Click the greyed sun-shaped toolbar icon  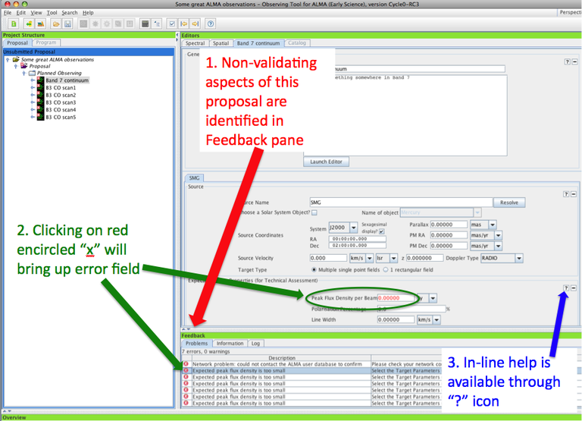click(x=95, y=24)
